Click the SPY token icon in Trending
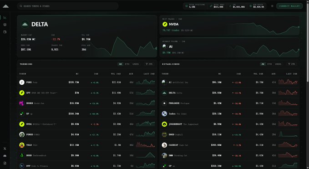Image resolution: width=309 pixels, height=169 pixels. (x=22, y=92)
